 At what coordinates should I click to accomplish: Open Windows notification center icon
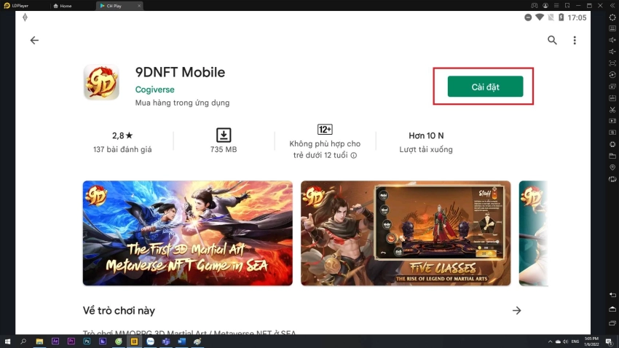click(x=609, y=341)
